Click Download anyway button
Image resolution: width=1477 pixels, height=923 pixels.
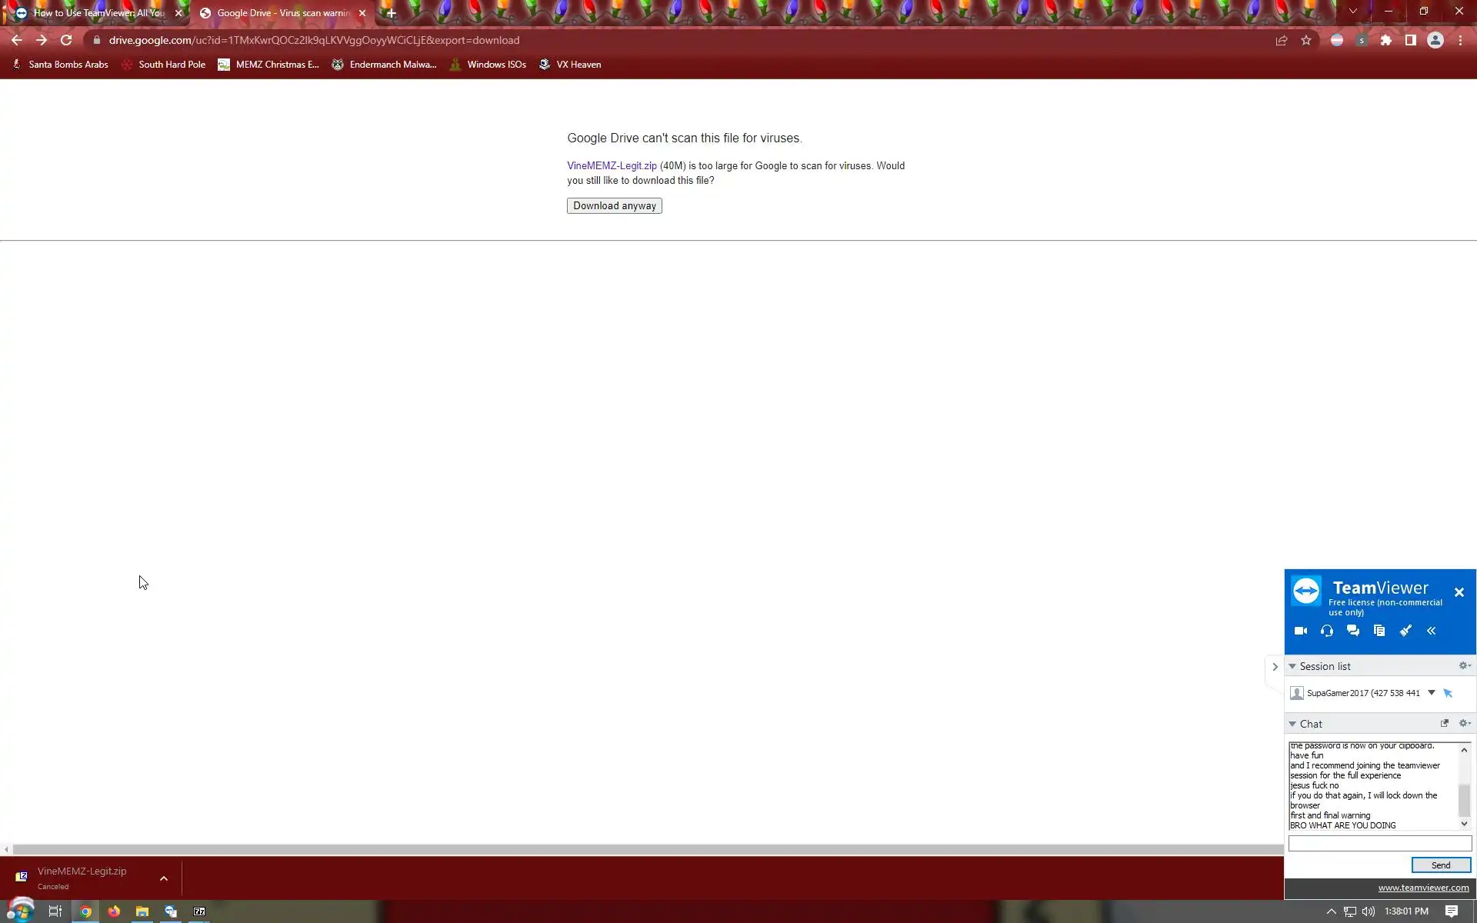pos(614,206)
